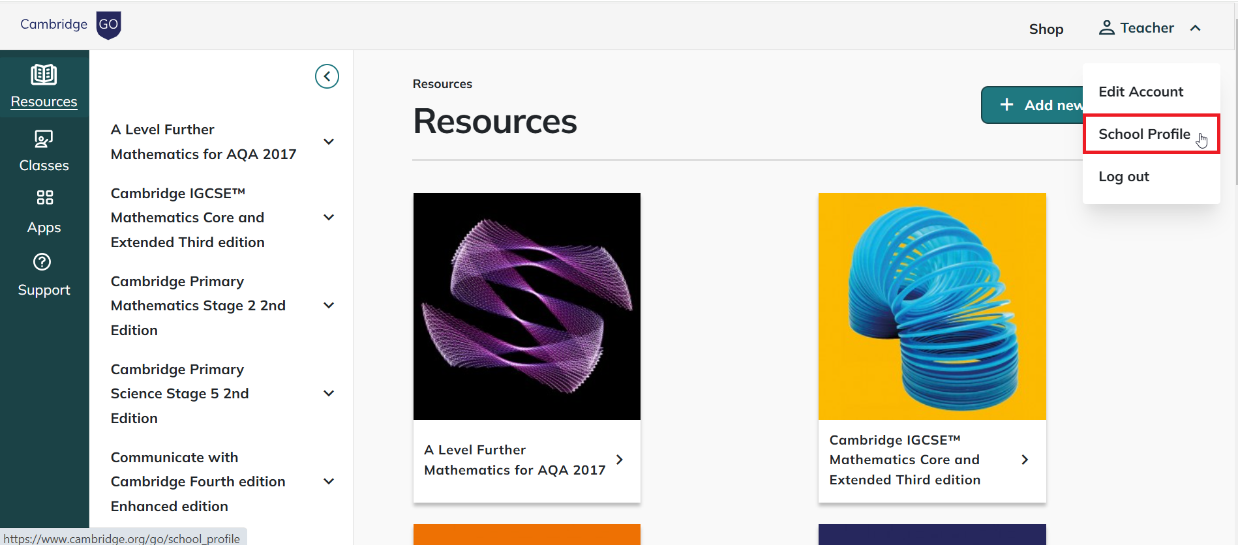The image size is (1238, 545).
Task: Click arrow on IGCSE Mathematics card
Action: pos(1025,460)
